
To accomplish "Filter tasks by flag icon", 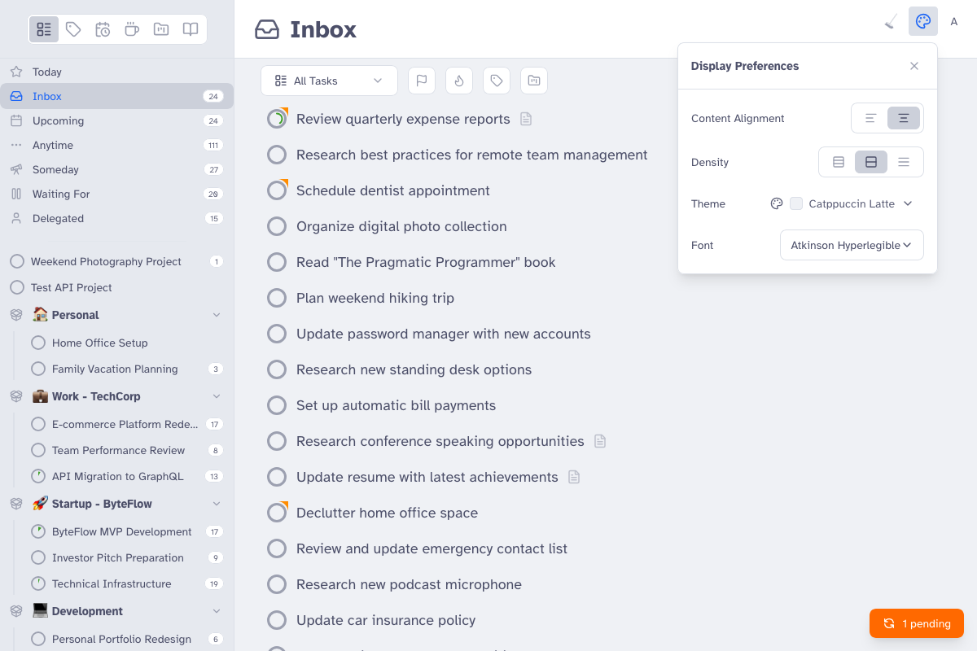I will (x=421, y=81).
